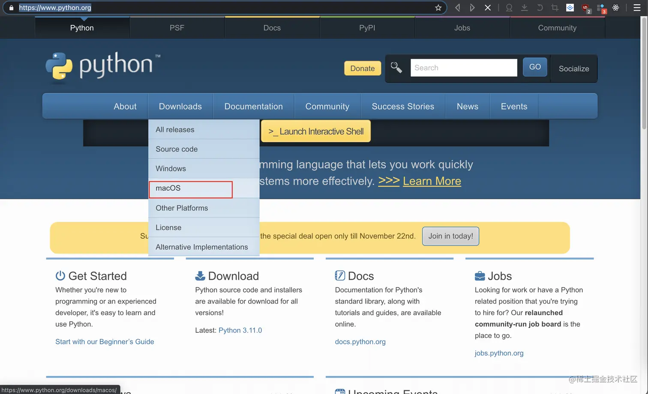Click the Jobs section heading

pos(500,276)
